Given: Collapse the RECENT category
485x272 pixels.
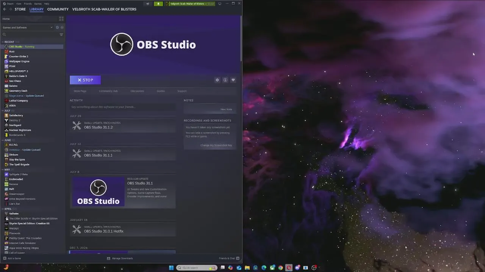Looking at the screenshot, I should click(x=3, y=42).
